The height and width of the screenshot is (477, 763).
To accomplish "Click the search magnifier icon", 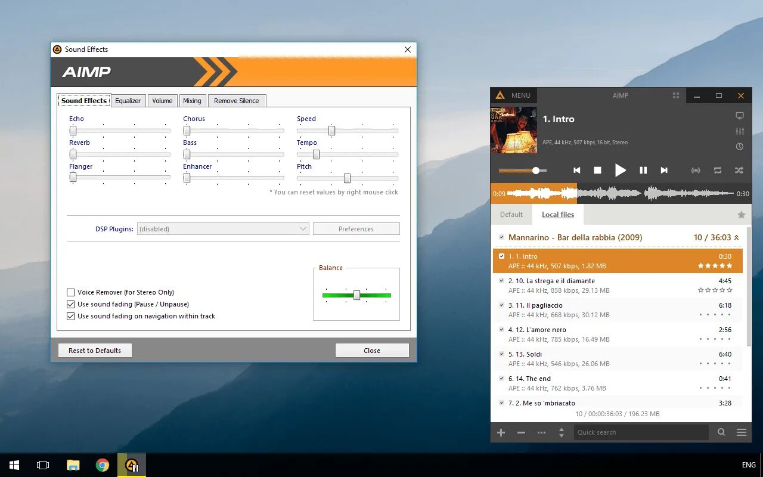I will (721, 432).
